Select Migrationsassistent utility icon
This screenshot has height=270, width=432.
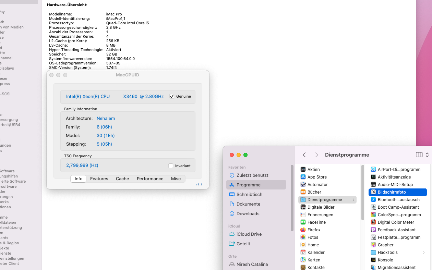pyautogui.click(x=373, y=268)
